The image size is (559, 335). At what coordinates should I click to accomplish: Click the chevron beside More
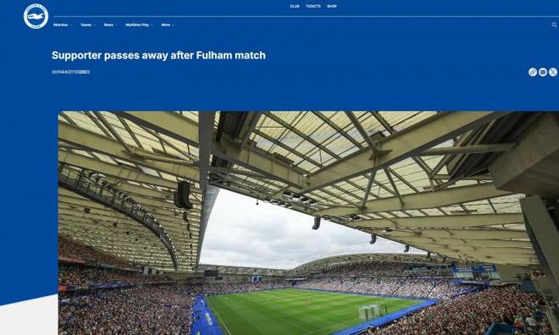coord(173,25)
